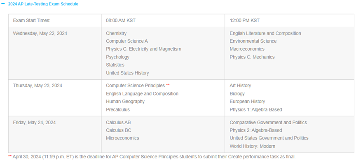Select English Language and Composition

[x=142, y=94]
